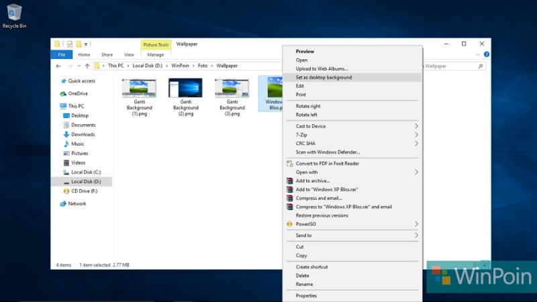
Task: Select Quick access in navigation pane
Action: click(x=78, y=81)
